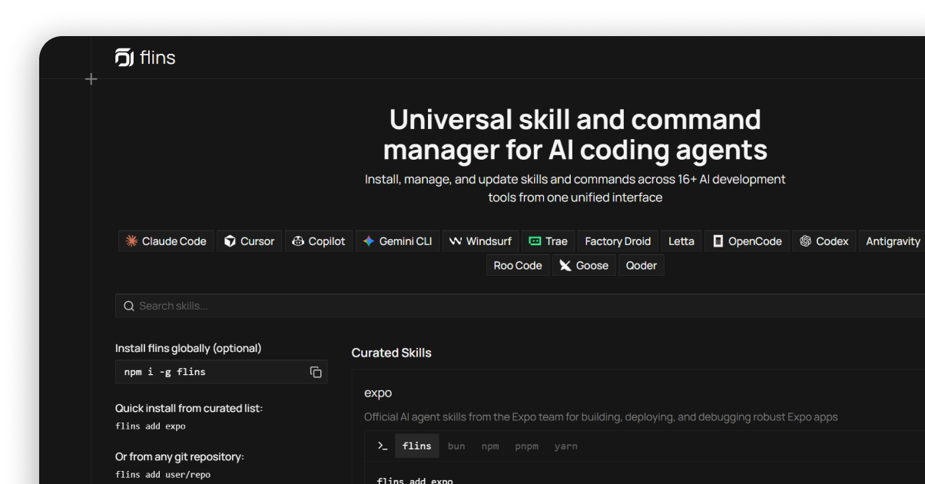
Task: Select the flins package manager tab
Action: (x=417, y=446)
